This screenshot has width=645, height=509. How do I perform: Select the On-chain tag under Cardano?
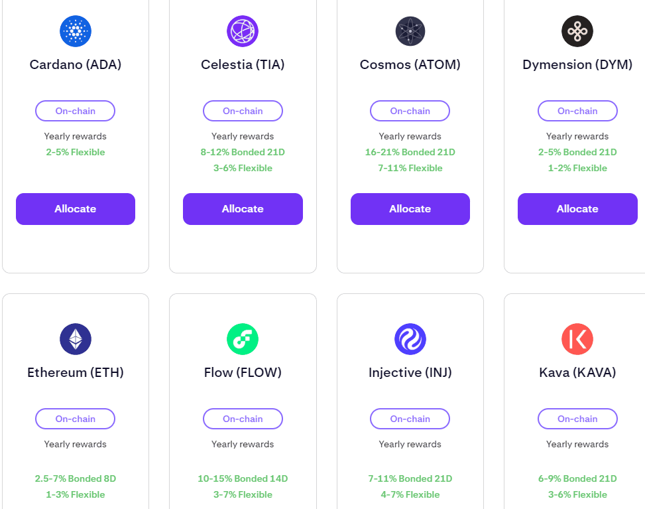pyautogui.click(x=76, y=111)
